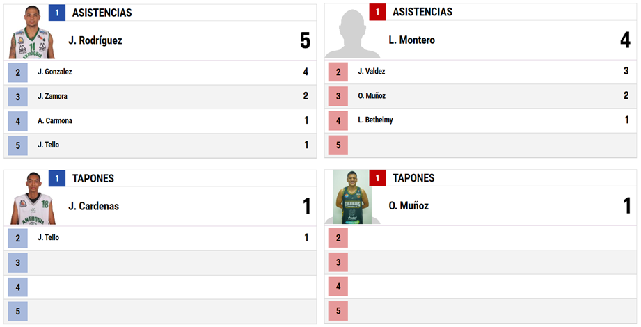Select J. Valdez in the right assists list
The image size is (641, 327).
click(x=481, y=72)
